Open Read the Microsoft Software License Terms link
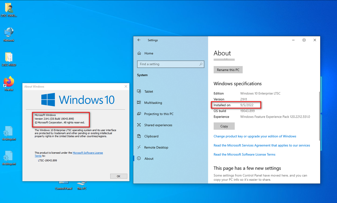This screenshot has height=203, width=337. [x=244, y=154]
